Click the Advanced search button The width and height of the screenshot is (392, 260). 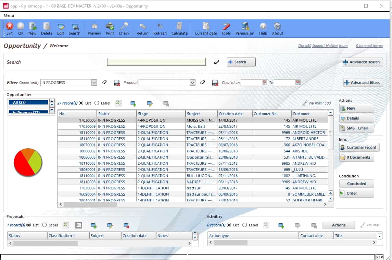pyautogui.click(x=362, y=62)
